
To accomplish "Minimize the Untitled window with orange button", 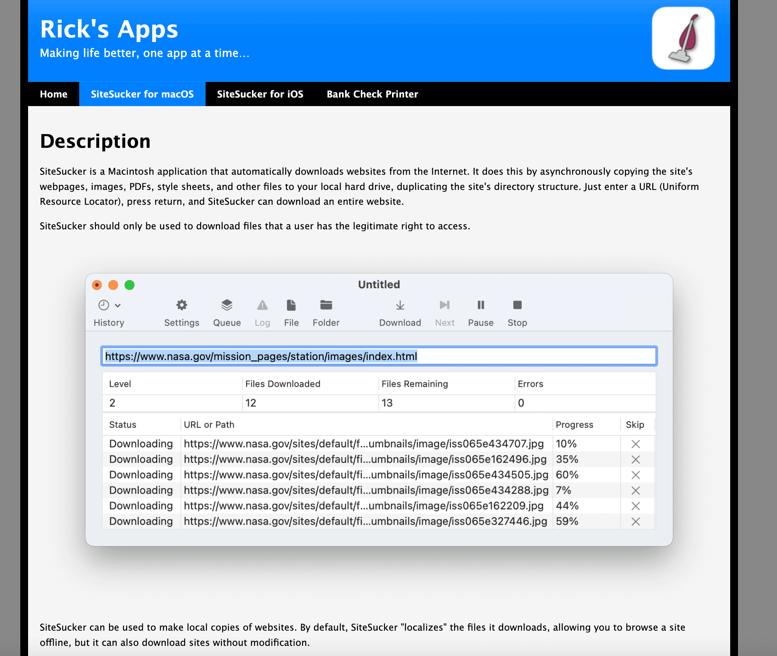I will [x=113, y=285].
